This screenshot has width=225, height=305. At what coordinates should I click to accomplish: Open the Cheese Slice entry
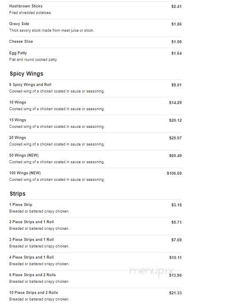pyautogui.click(x=95, y=42)
